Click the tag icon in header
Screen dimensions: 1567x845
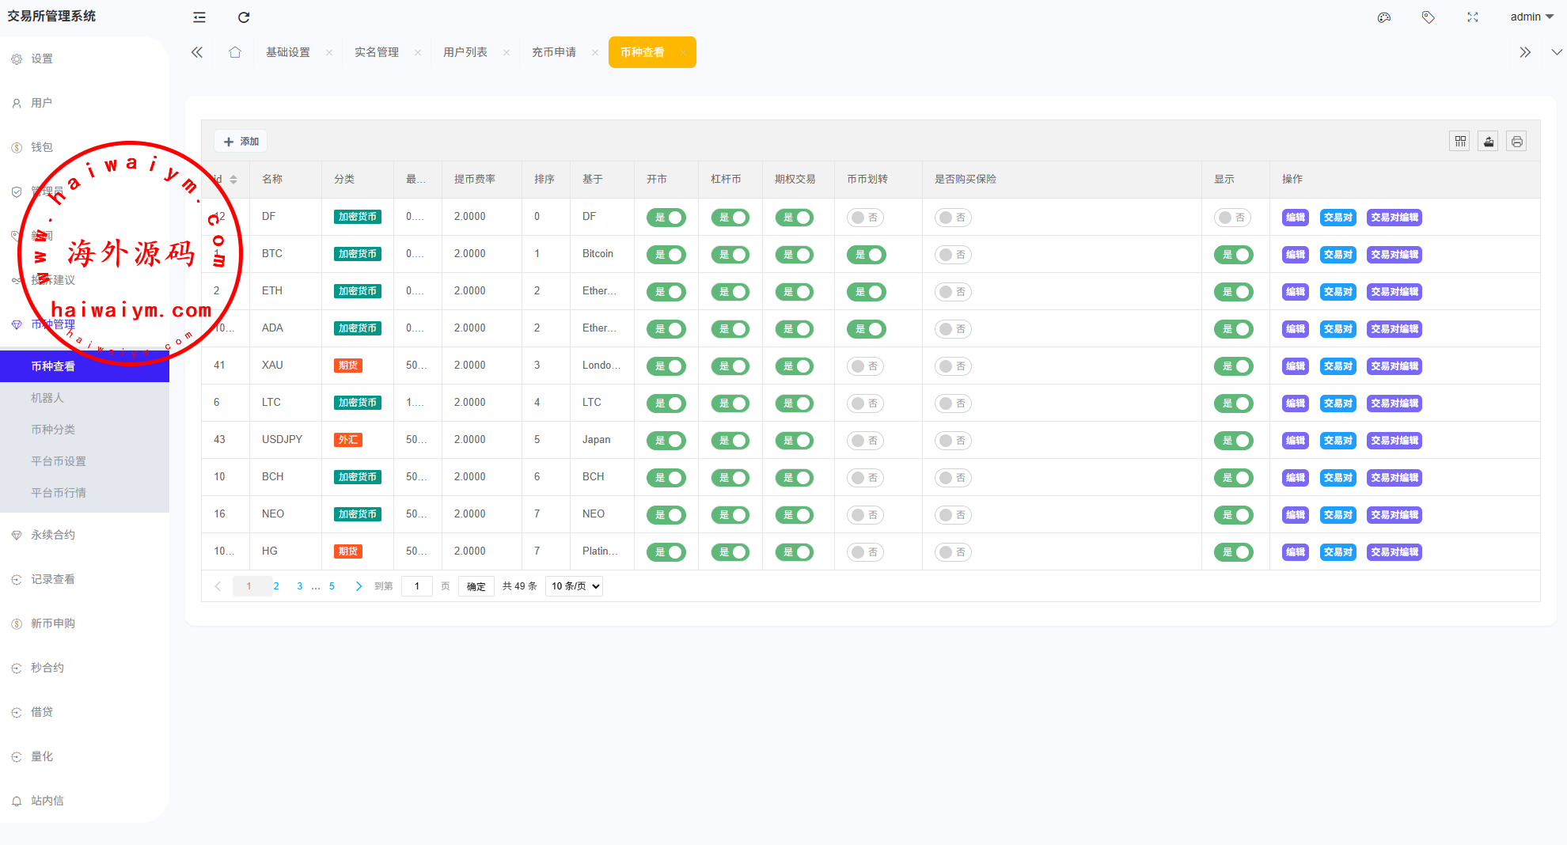tap(1429, 17)
